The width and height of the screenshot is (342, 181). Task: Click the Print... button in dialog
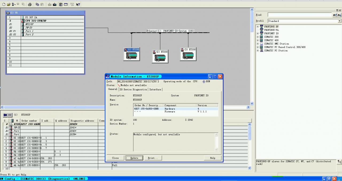(x=153, y=158)
